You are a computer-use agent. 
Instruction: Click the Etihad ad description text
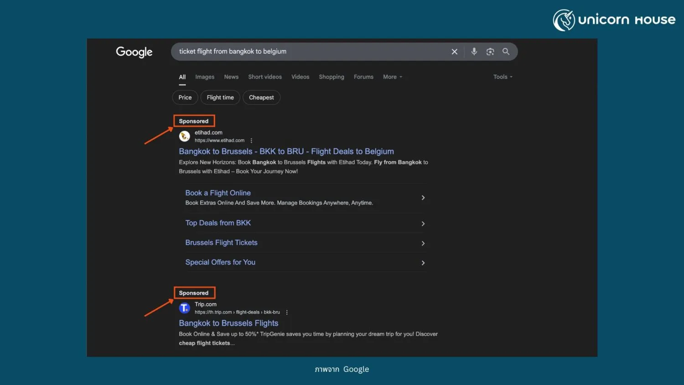pos(303,167)
